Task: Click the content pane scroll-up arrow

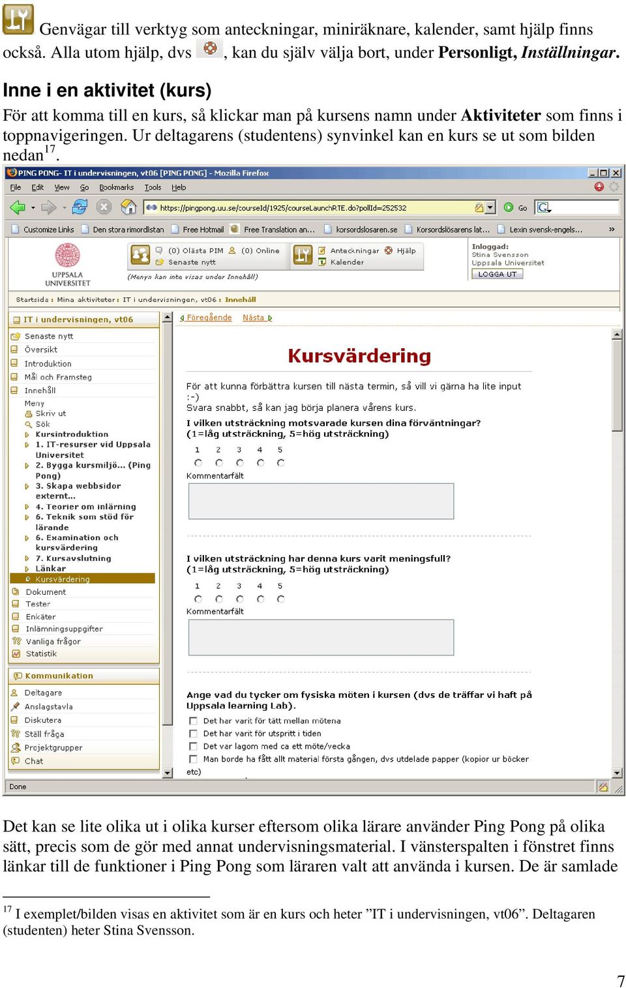Action: [617, 335]
